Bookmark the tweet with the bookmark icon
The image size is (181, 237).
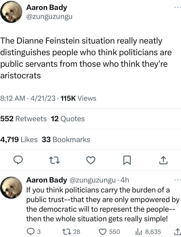[127, 160]
